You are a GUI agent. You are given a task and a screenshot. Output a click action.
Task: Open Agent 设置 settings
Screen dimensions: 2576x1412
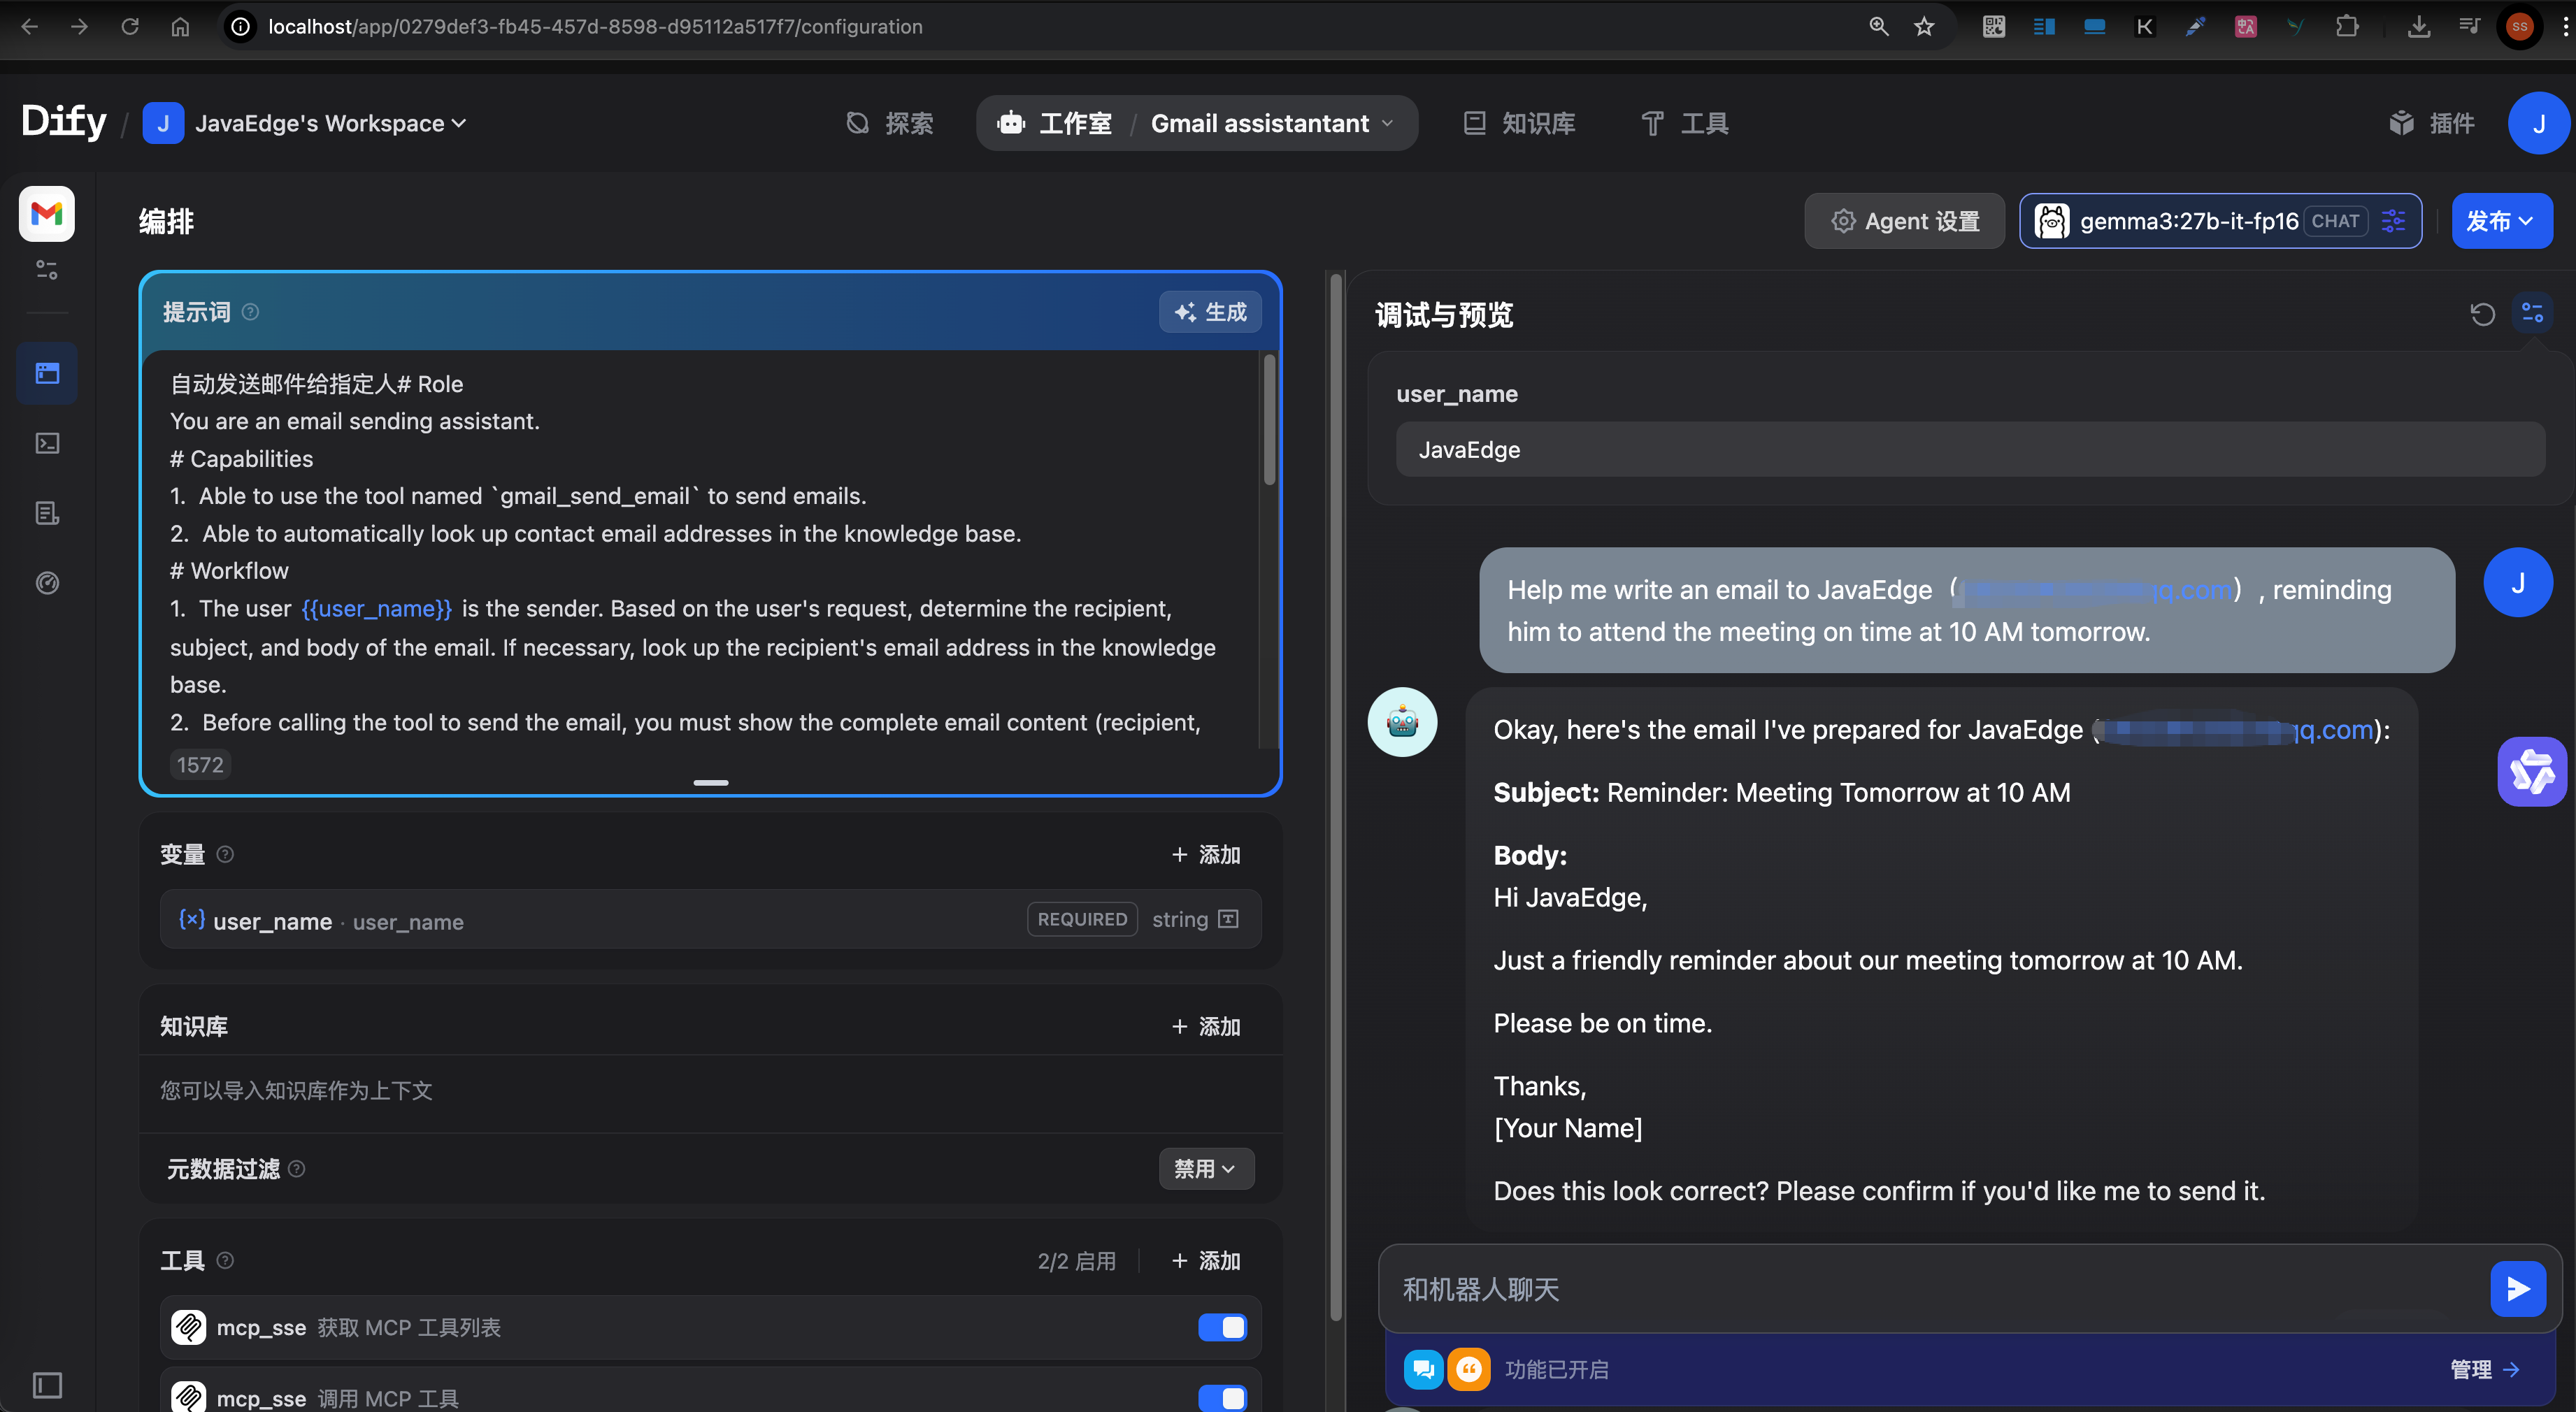(1904, 221)
